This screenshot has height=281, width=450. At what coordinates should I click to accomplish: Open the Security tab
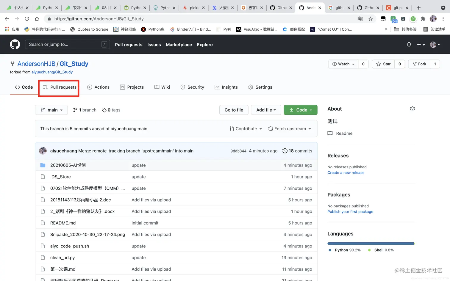pyautogui.click(x=192, y=87)
